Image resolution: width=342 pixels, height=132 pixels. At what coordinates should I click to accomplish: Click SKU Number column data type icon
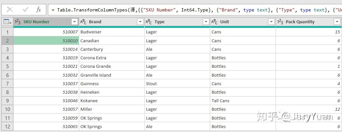click(18, 22)
